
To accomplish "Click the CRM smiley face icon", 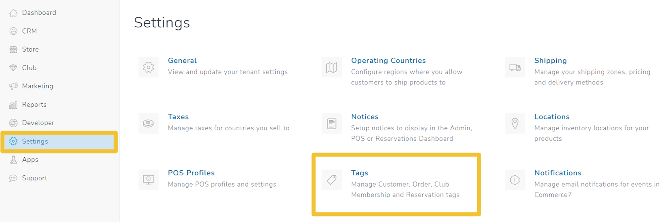I will coord(14,31).
